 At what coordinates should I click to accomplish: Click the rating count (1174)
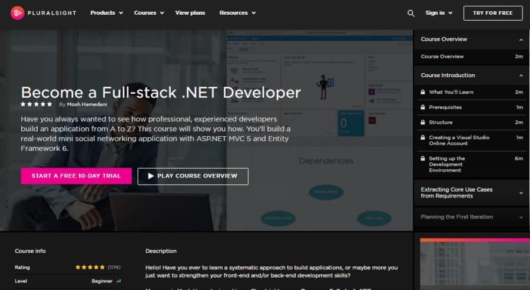tap(114, 268)
